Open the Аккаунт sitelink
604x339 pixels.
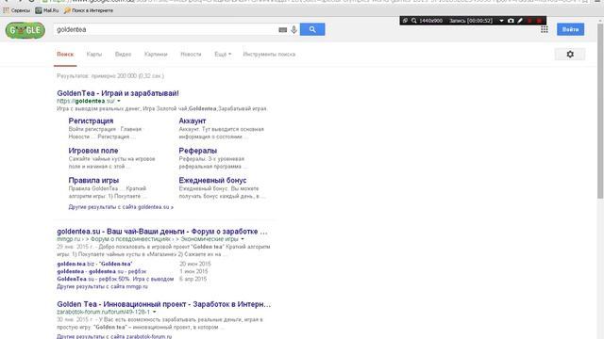(x=193, y=121)
